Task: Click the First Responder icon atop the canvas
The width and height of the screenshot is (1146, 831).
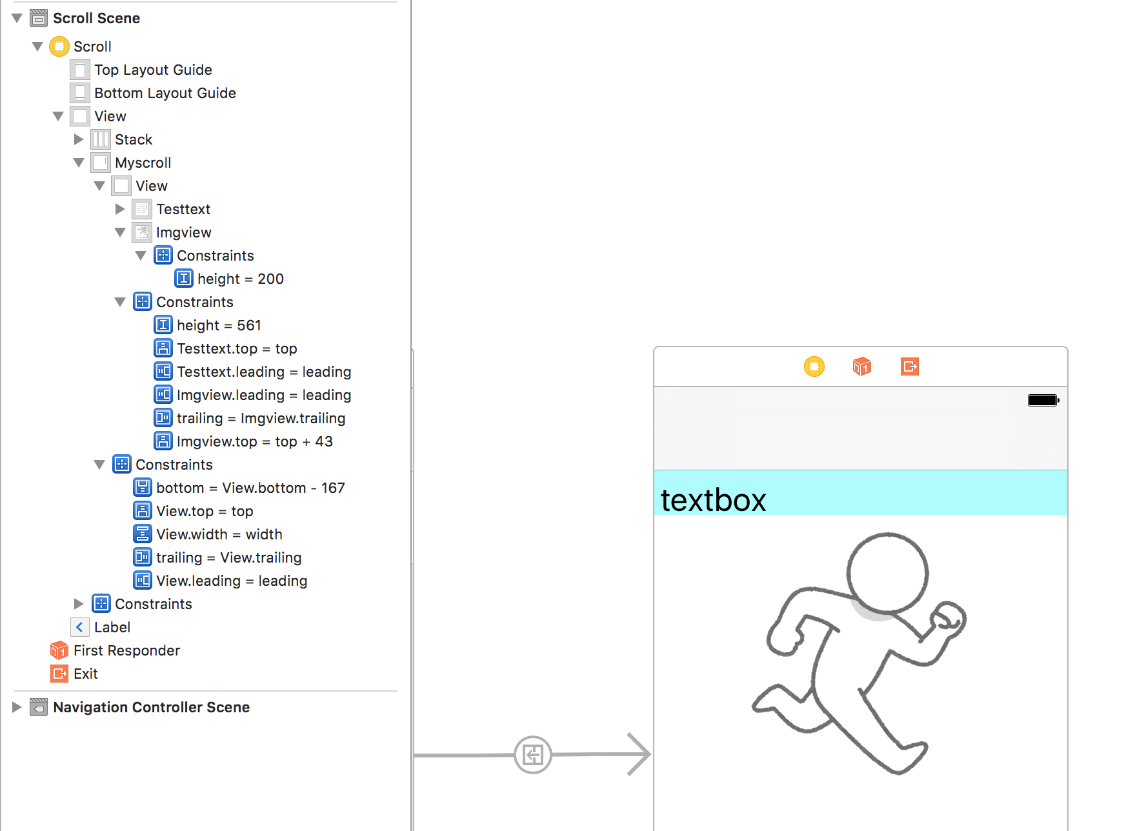Action: point(861,366)
